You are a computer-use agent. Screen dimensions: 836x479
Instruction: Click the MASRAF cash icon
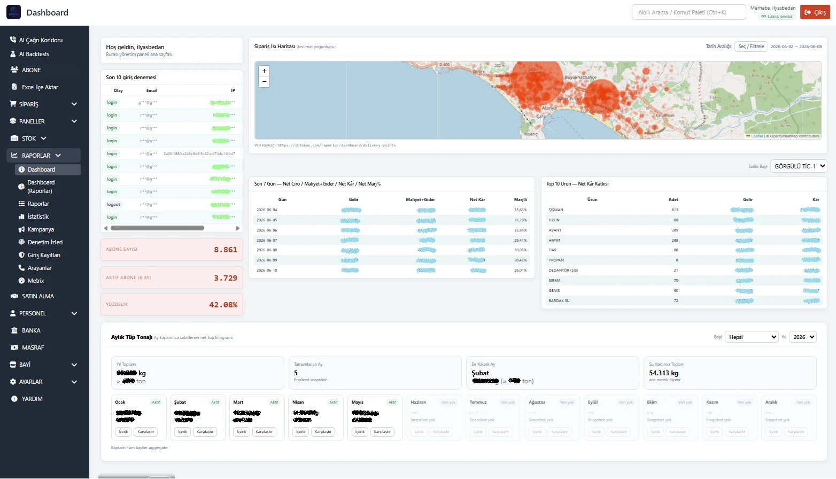point(14,347)
